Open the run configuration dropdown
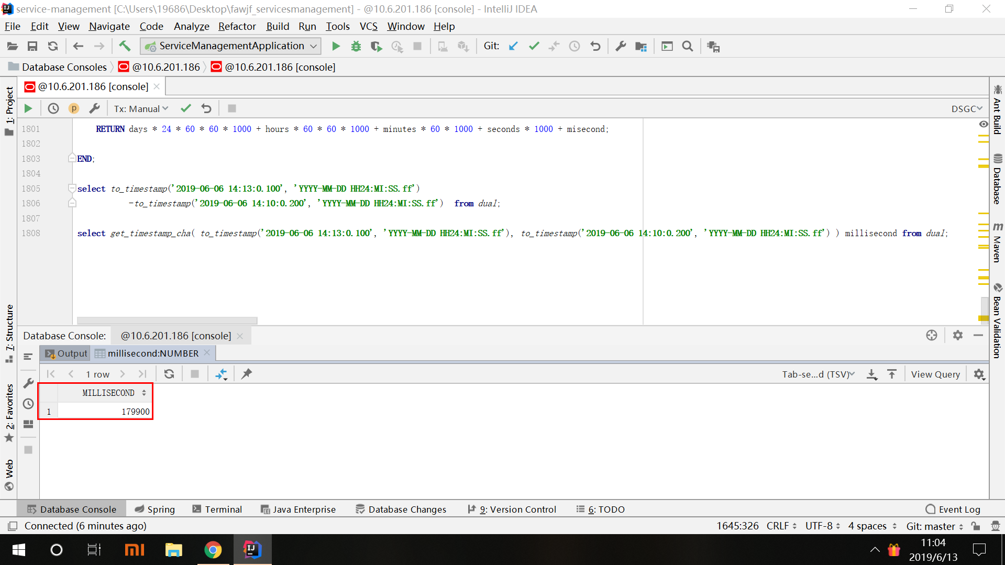 pyautogui.click(x=230, y=46)
